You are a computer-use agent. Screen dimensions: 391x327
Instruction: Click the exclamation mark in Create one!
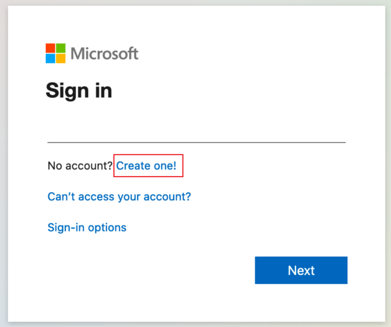click(174, 165)
